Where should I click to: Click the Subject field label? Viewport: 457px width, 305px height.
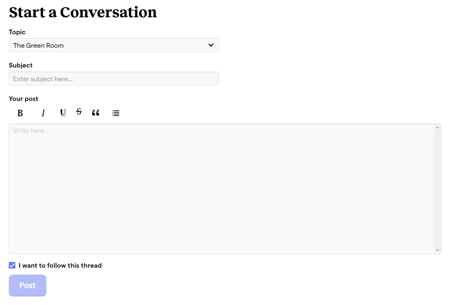pos(21,65)
